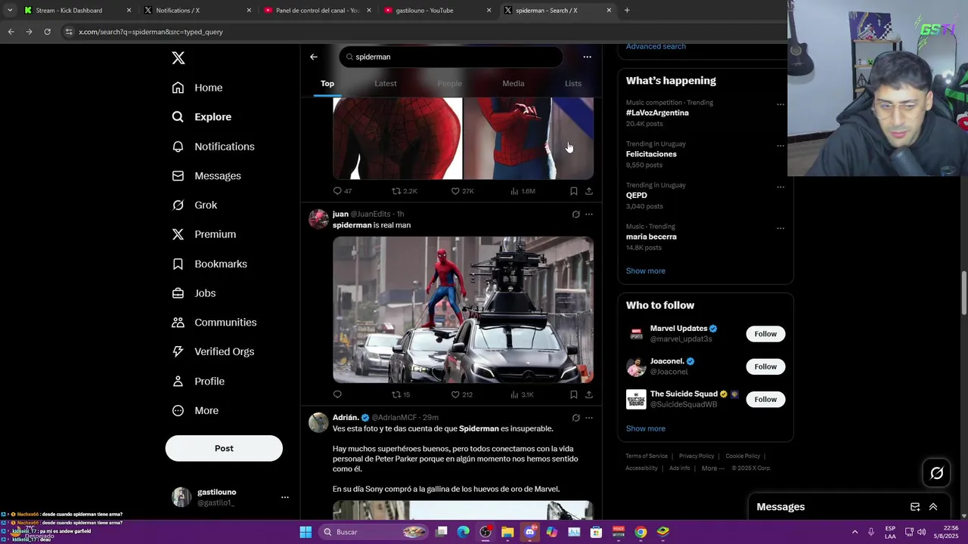
Task: Select the Top search tab
Action: pyautogui.click(x=327, y=83)
